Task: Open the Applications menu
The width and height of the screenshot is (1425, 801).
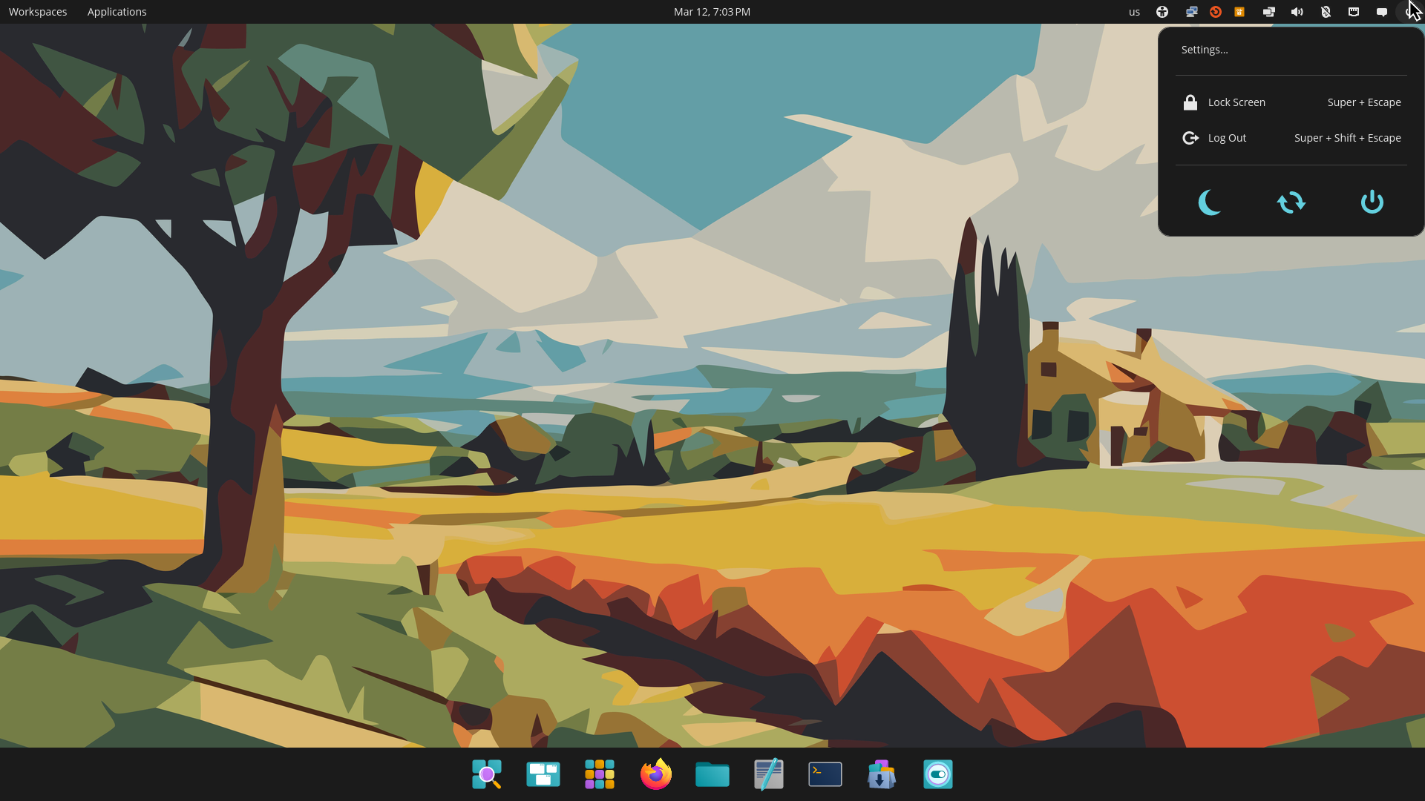Action: tap(117, 11)
